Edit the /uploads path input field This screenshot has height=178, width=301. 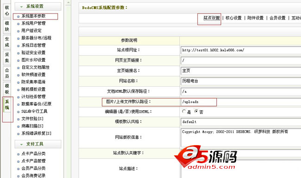(241, 102)
